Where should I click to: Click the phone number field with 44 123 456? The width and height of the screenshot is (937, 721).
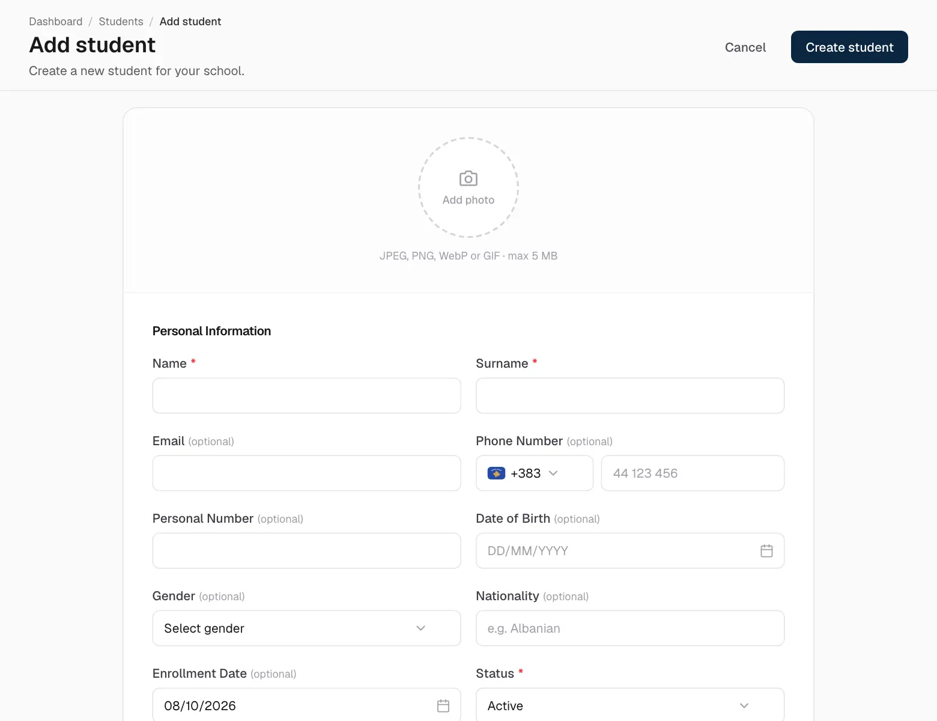pyautogui.click(x=693, y=473)
